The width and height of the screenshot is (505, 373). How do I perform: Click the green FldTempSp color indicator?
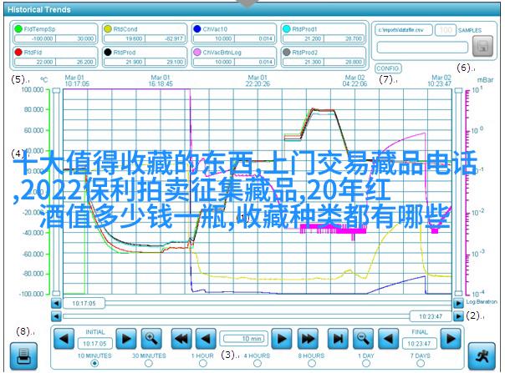pos(18,29)
